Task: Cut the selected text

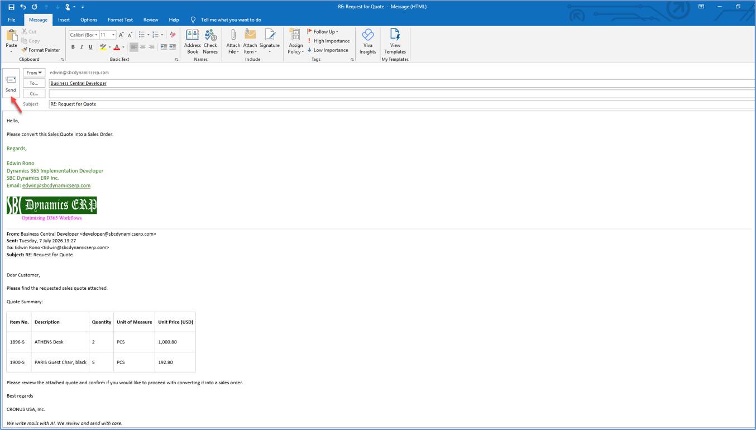Action: [29, 32]
